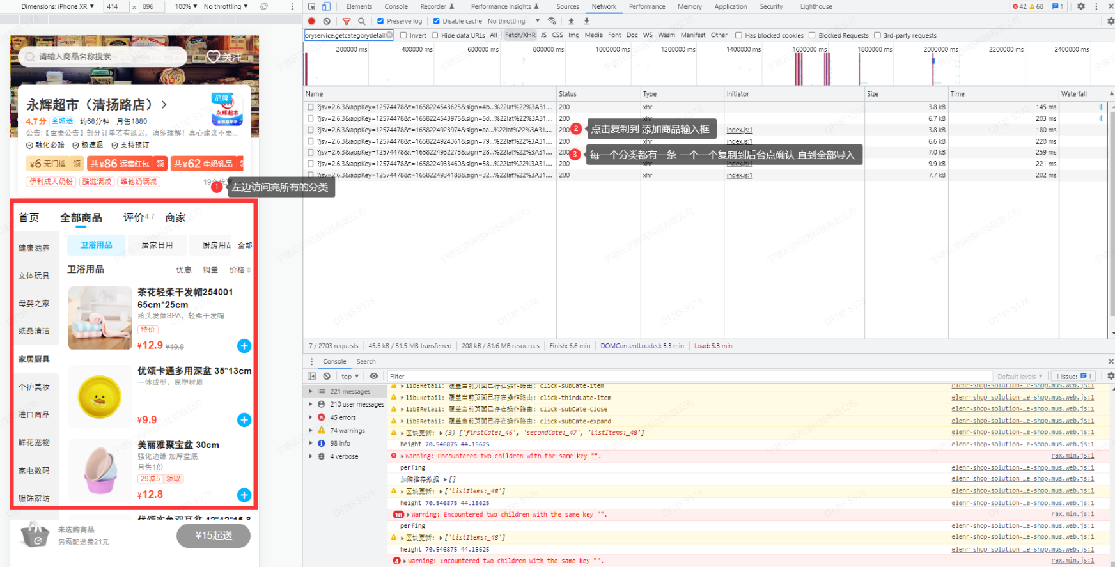Open the Application tab
The width and height of the screenshot is (1115, 567).
click(731, 6)
